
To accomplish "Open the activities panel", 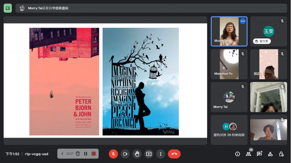I will tap(270, 154).
